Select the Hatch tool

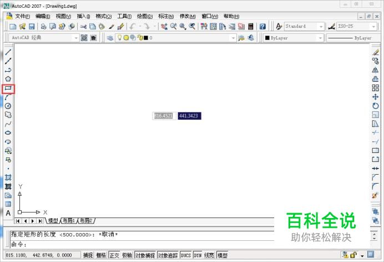point(8,177)
